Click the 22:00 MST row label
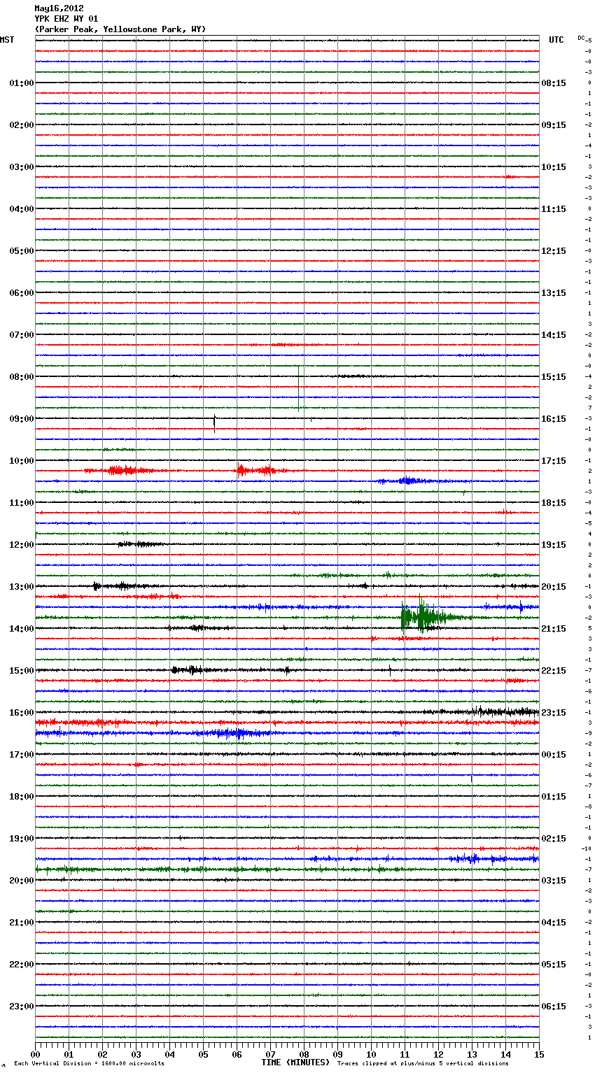 tap(21, 965)
